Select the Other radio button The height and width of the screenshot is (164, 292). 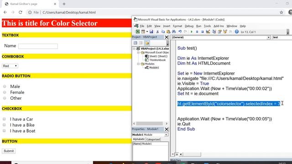point(5,98)
